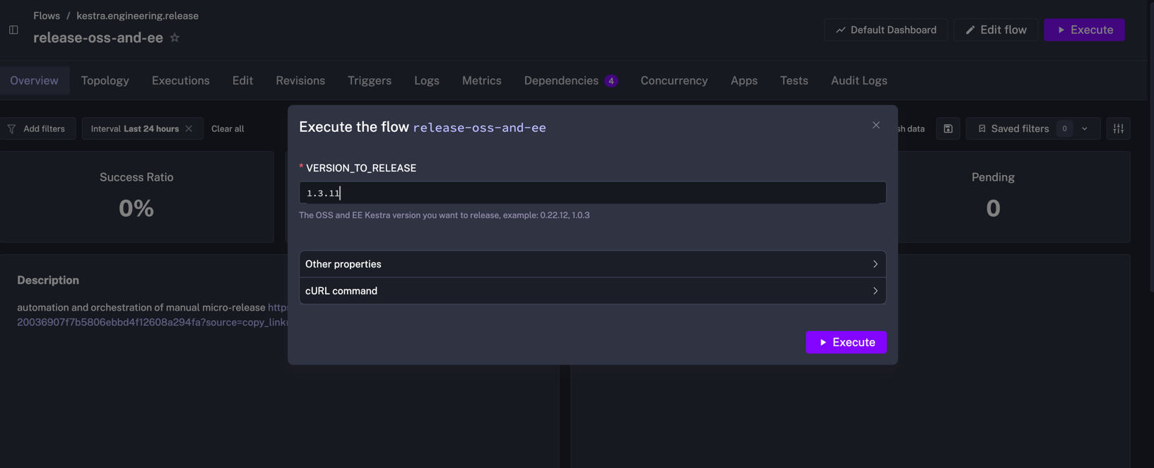Click the purple Execute button in dialog
The height and width of the screenshot is (468, 1154).
tap(846, 342)
